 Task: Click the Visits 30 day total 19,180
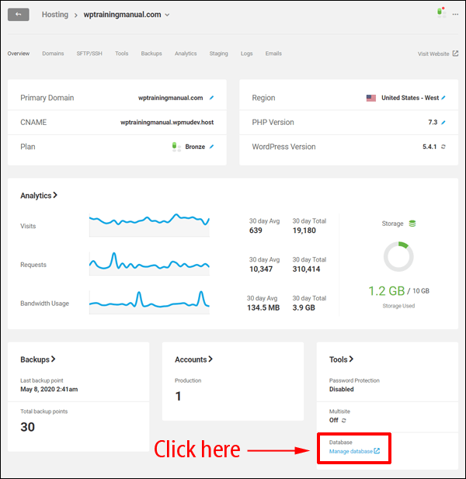tap(304, 231)
